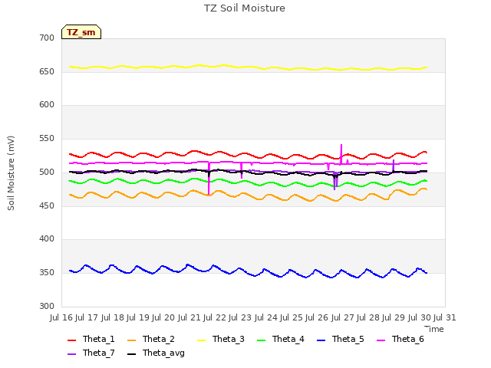Viewport: 491px width, 368px height.
Task: Click the Jul 19 x-axis label
Action: tap(138, 317)
